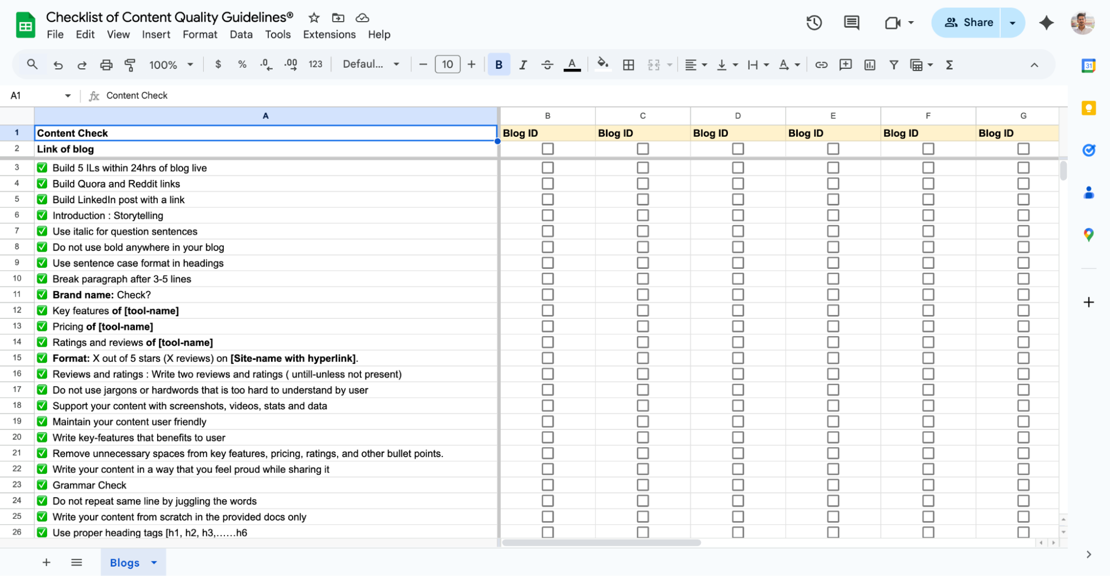Open the Borders tool
Image resolution: width=1110 pixels, height=576 pixels.
click(629, 65)
